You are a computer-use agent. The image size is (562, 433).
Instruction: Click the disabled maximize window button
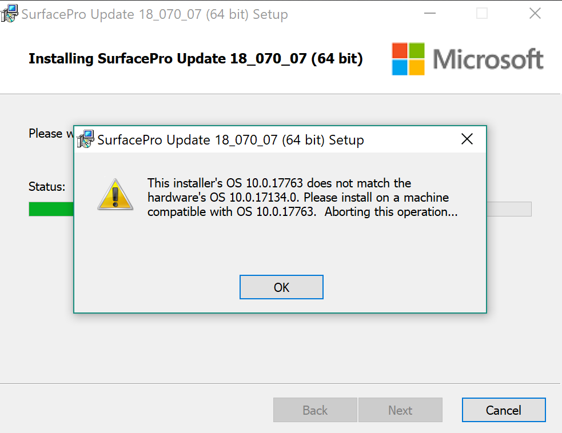[482, 13]
